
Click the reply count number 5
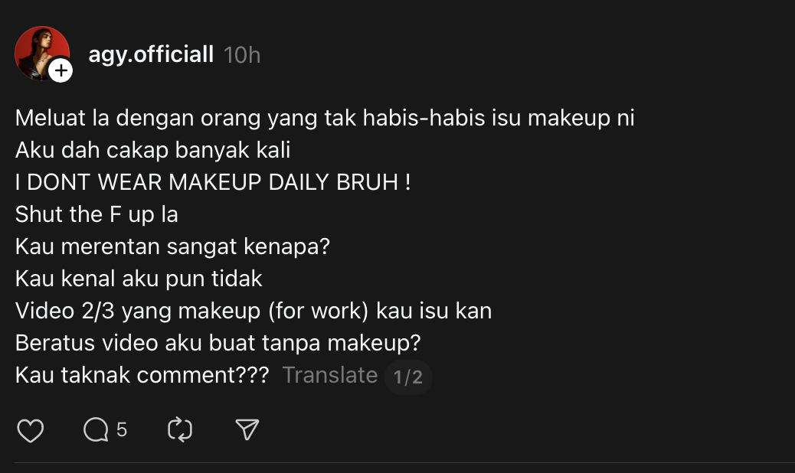point(122,430)
